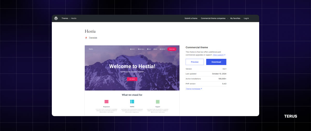The image size is (311, 131).
Task: Click the pink Responsive grid icon in preview
Action: tap(107, 102)
